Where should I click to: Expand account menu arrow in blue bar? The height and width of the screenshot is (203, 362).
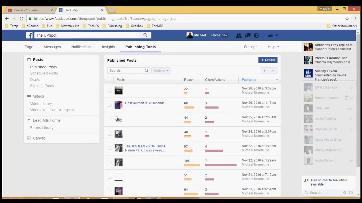[277, 35]
